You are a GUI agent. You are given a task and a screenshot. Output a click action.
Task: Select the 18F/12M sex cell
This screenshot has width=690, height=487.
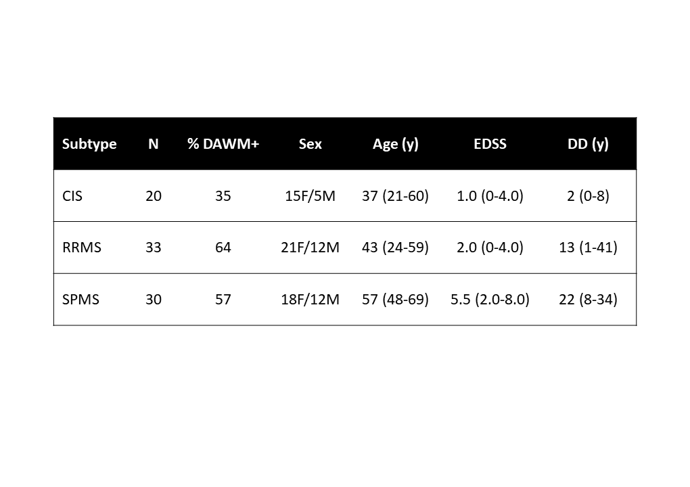pos(310,299)
